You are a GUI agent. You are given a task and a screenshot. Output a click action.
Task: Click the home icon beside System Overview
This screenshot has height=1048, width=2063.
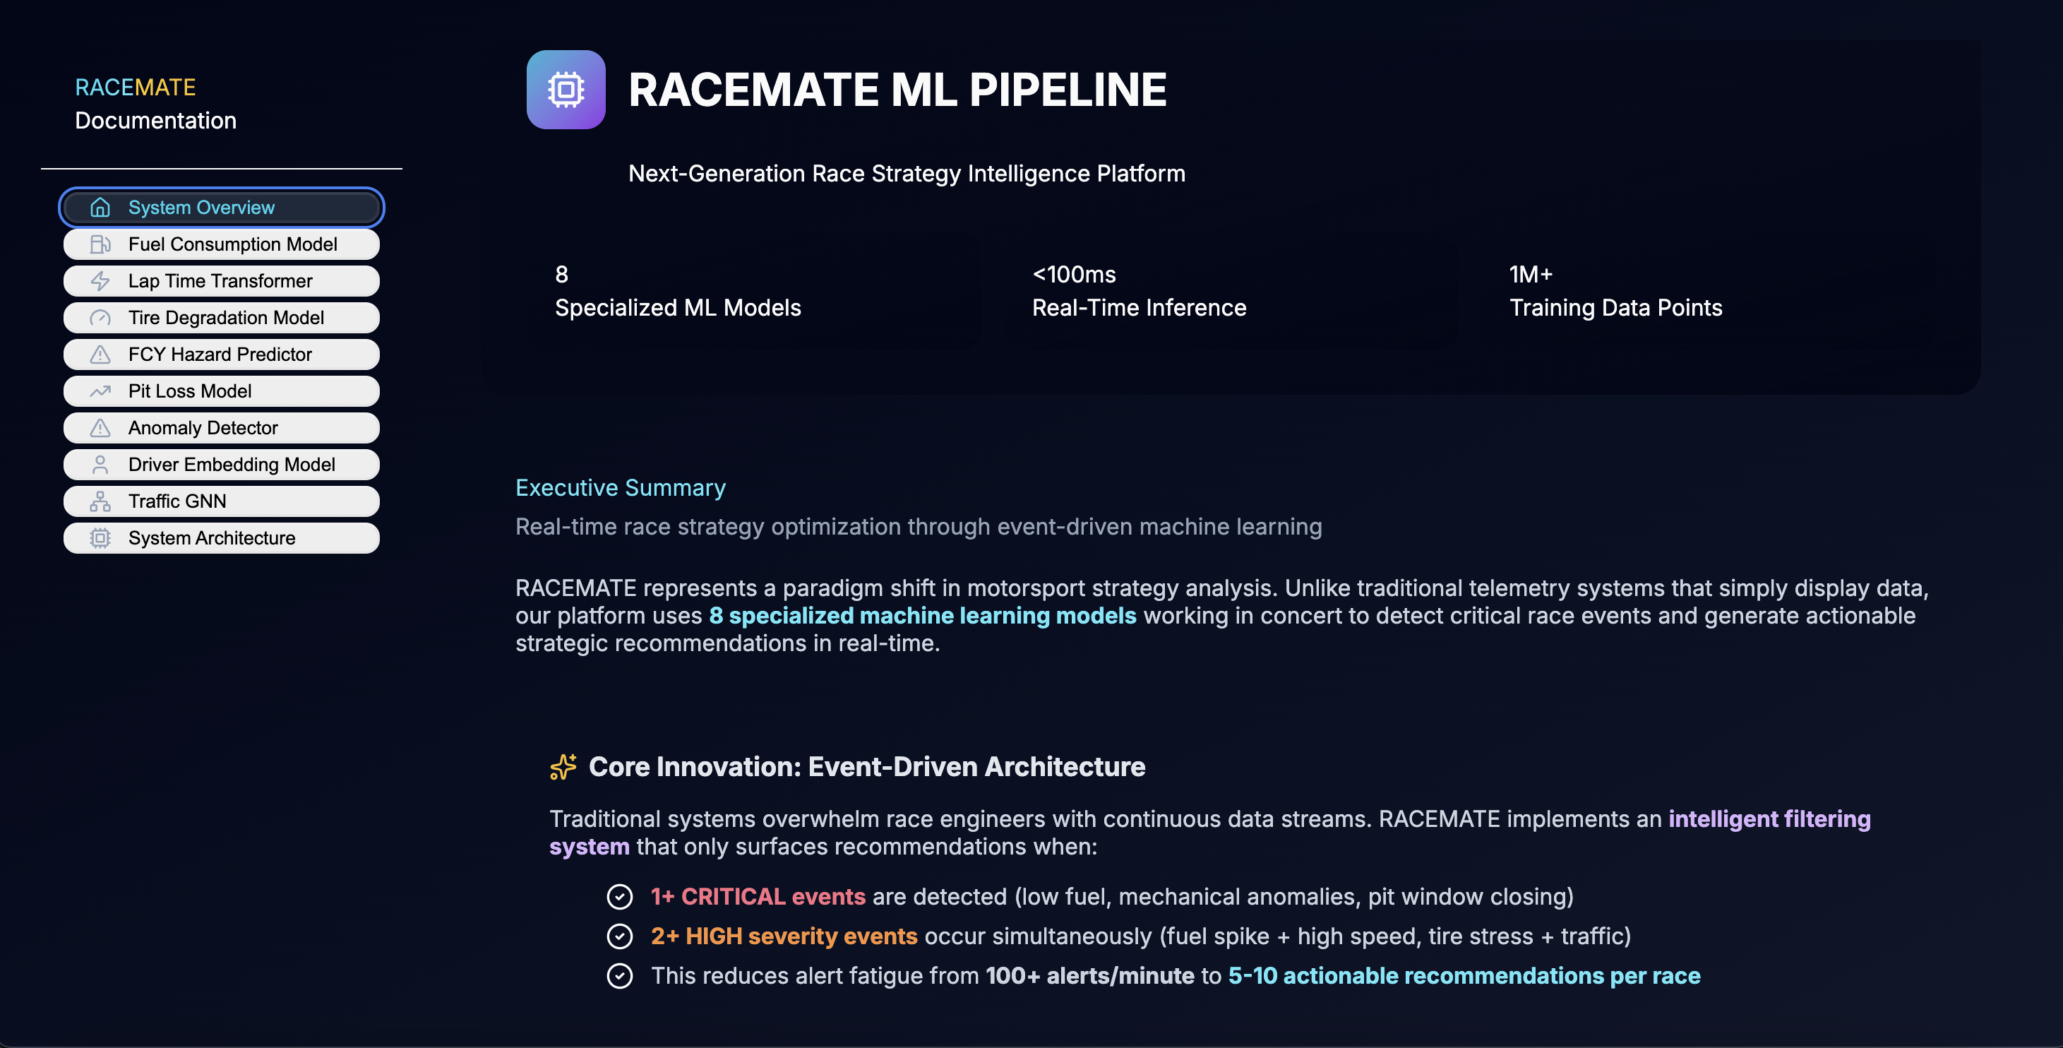point(100,208)
